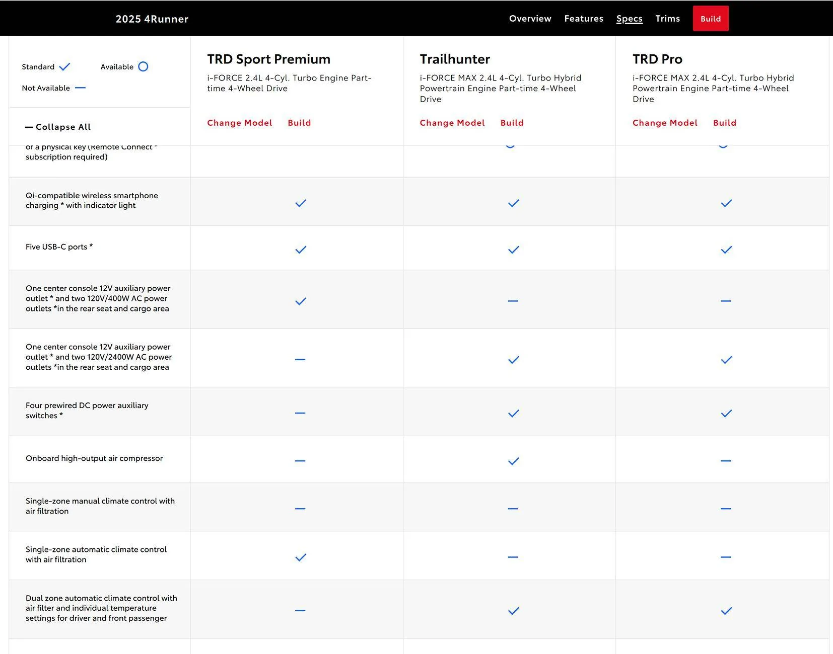Click the Available circle legend icon
The height and width of the screenshot is (654, 833).
143,67
